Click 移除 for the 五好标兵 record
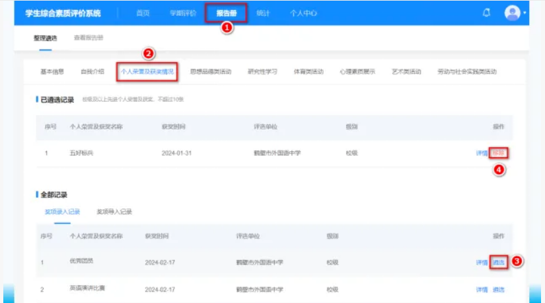The width and height of the screenshot is (545, 303). 499,153
